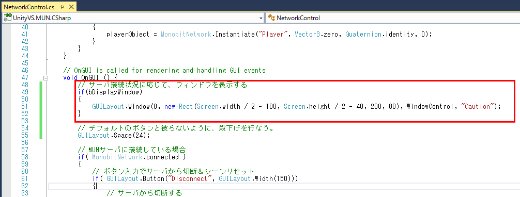Click Rect type name on line 51
This screenshot has height=197, width=520.
(186, 107)
